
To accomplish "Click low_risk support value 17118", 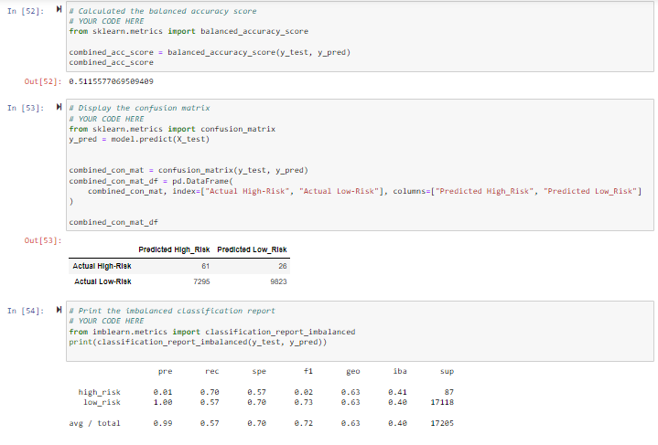I will (x=442, y=402).
